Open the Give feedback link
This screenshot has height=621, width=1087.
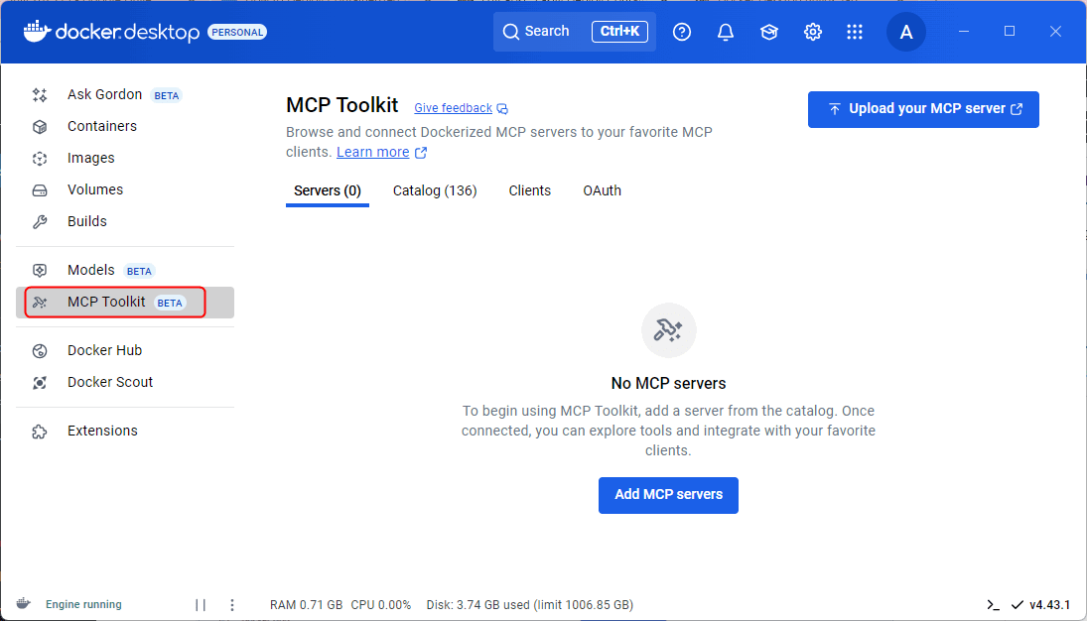tap(453, 107)
